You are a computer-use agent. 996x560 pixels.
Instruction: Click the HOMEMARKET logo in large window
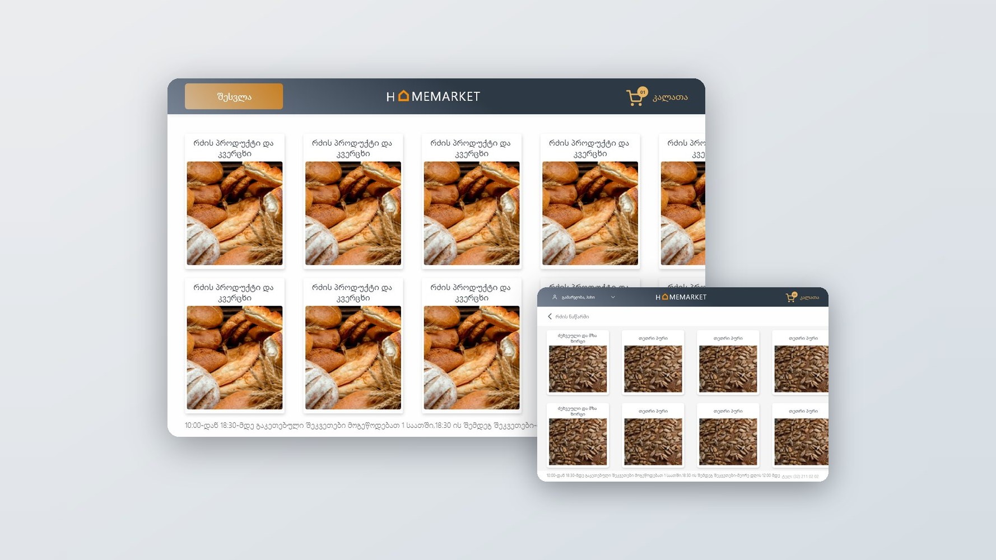point(433,96)
